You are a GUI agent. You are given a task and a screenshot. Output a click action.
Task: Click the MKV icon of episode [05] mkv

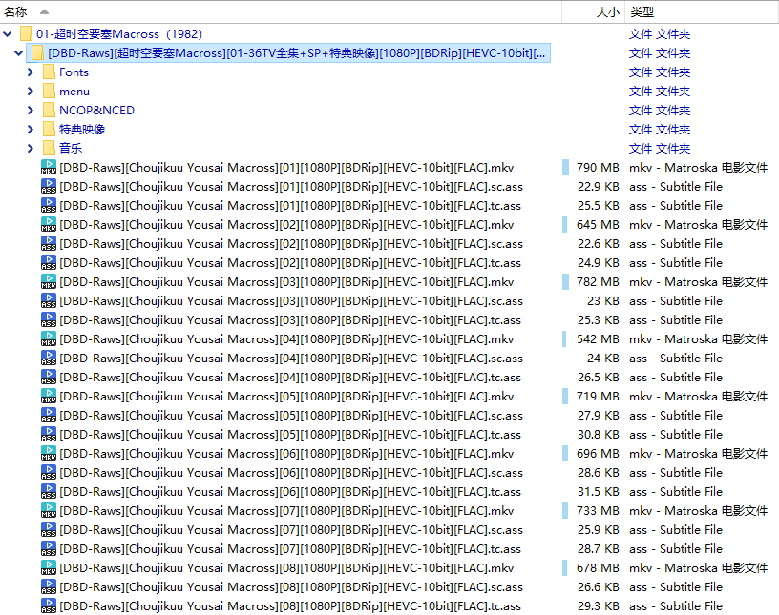click(x=48, y=396)
